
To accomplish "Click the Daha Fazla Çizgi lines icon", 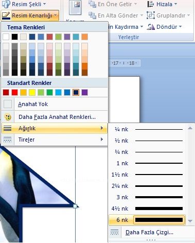I will [x=114, y=232].
